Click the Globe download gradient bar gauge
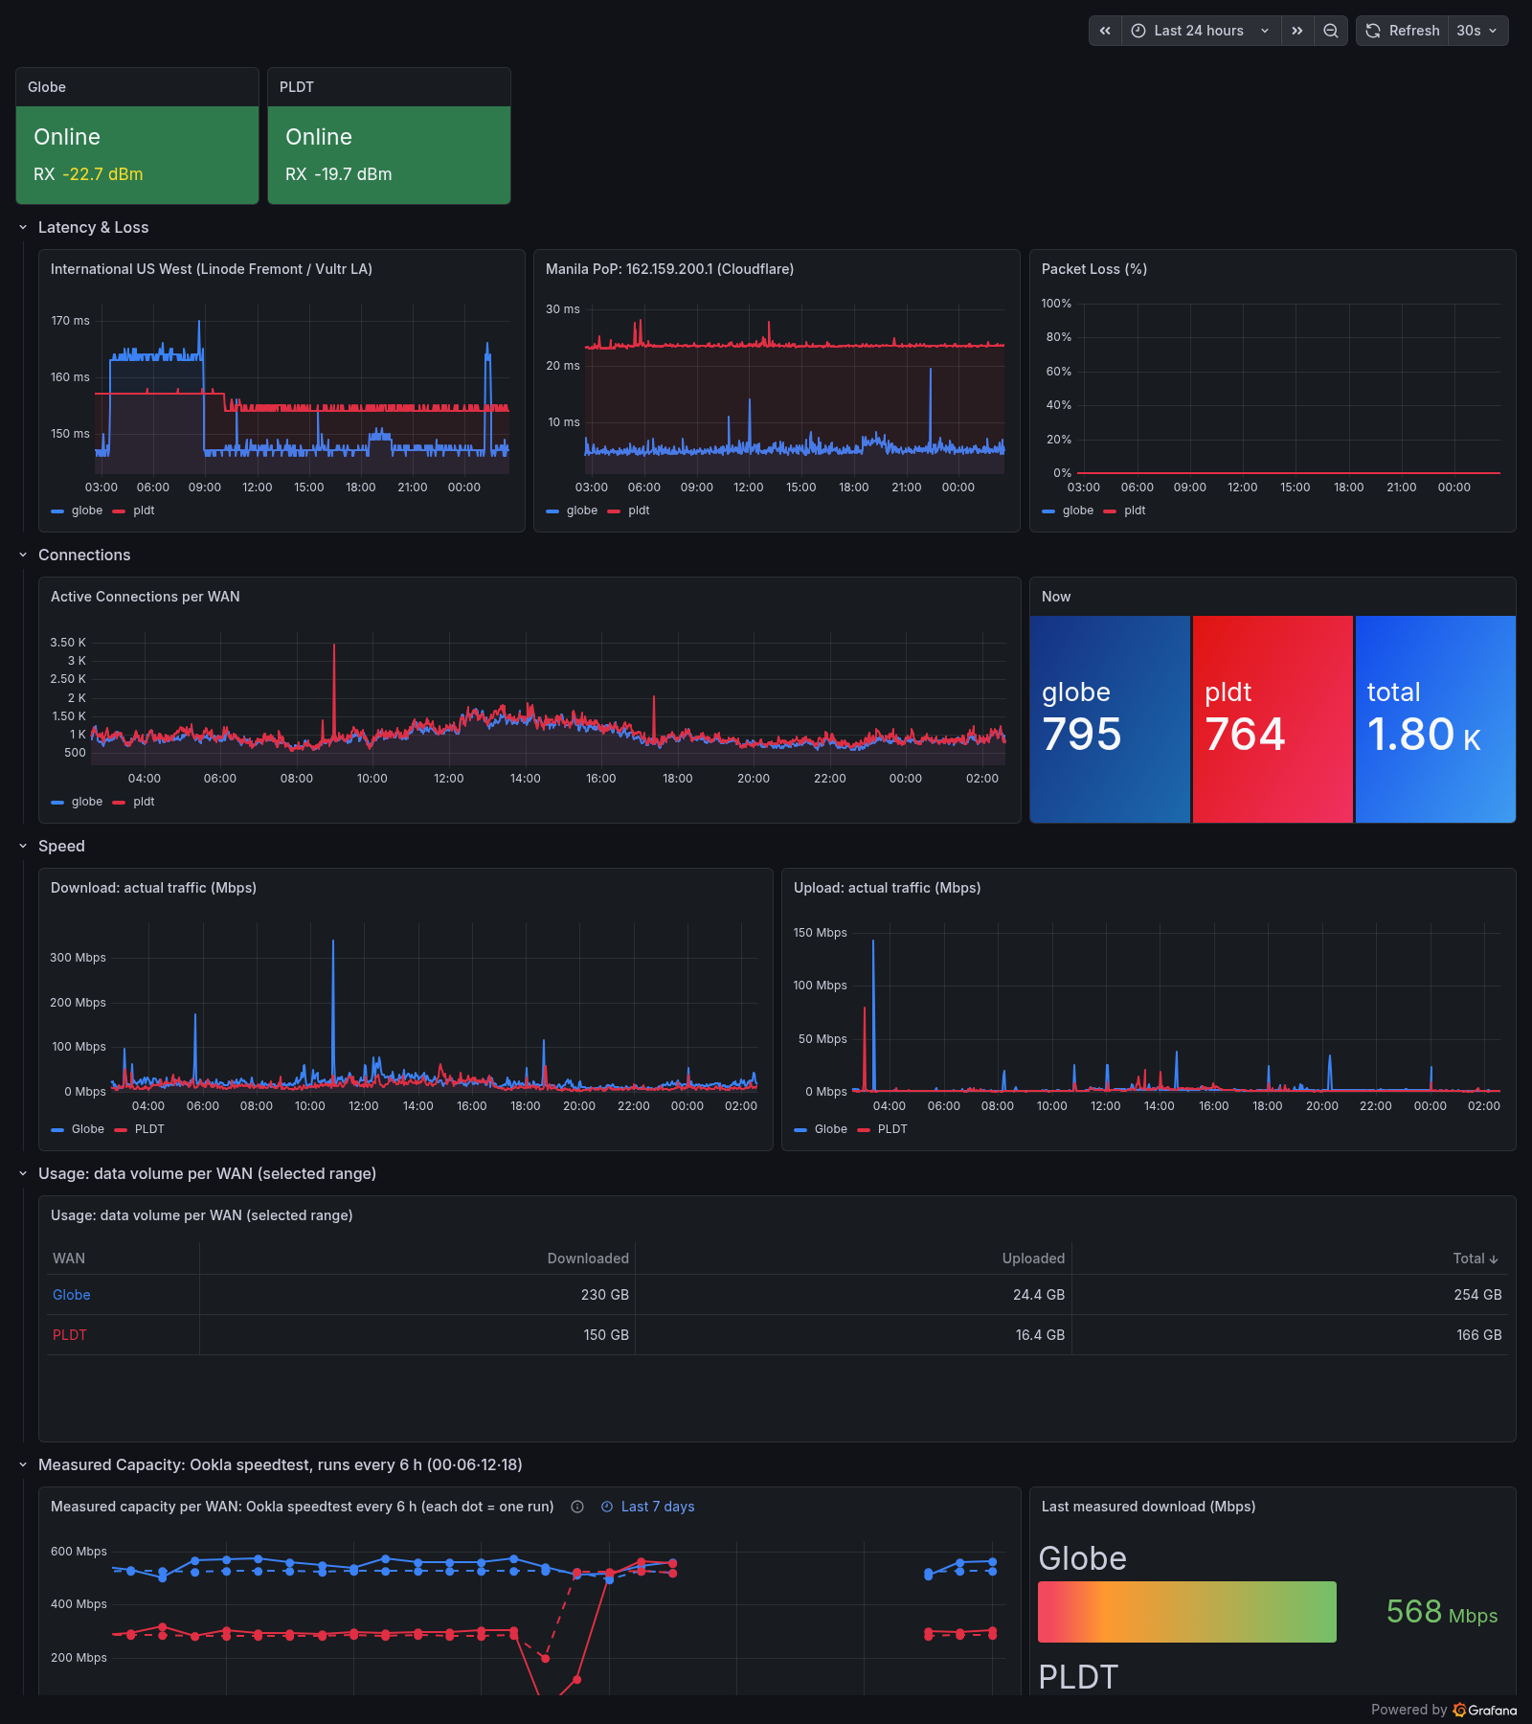This screenshot has width=1532, height=1724. [1187, 1612]
